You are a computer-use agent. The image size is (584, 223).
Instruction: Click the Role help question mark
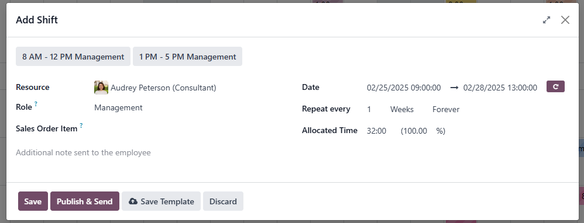coord(36,104)
